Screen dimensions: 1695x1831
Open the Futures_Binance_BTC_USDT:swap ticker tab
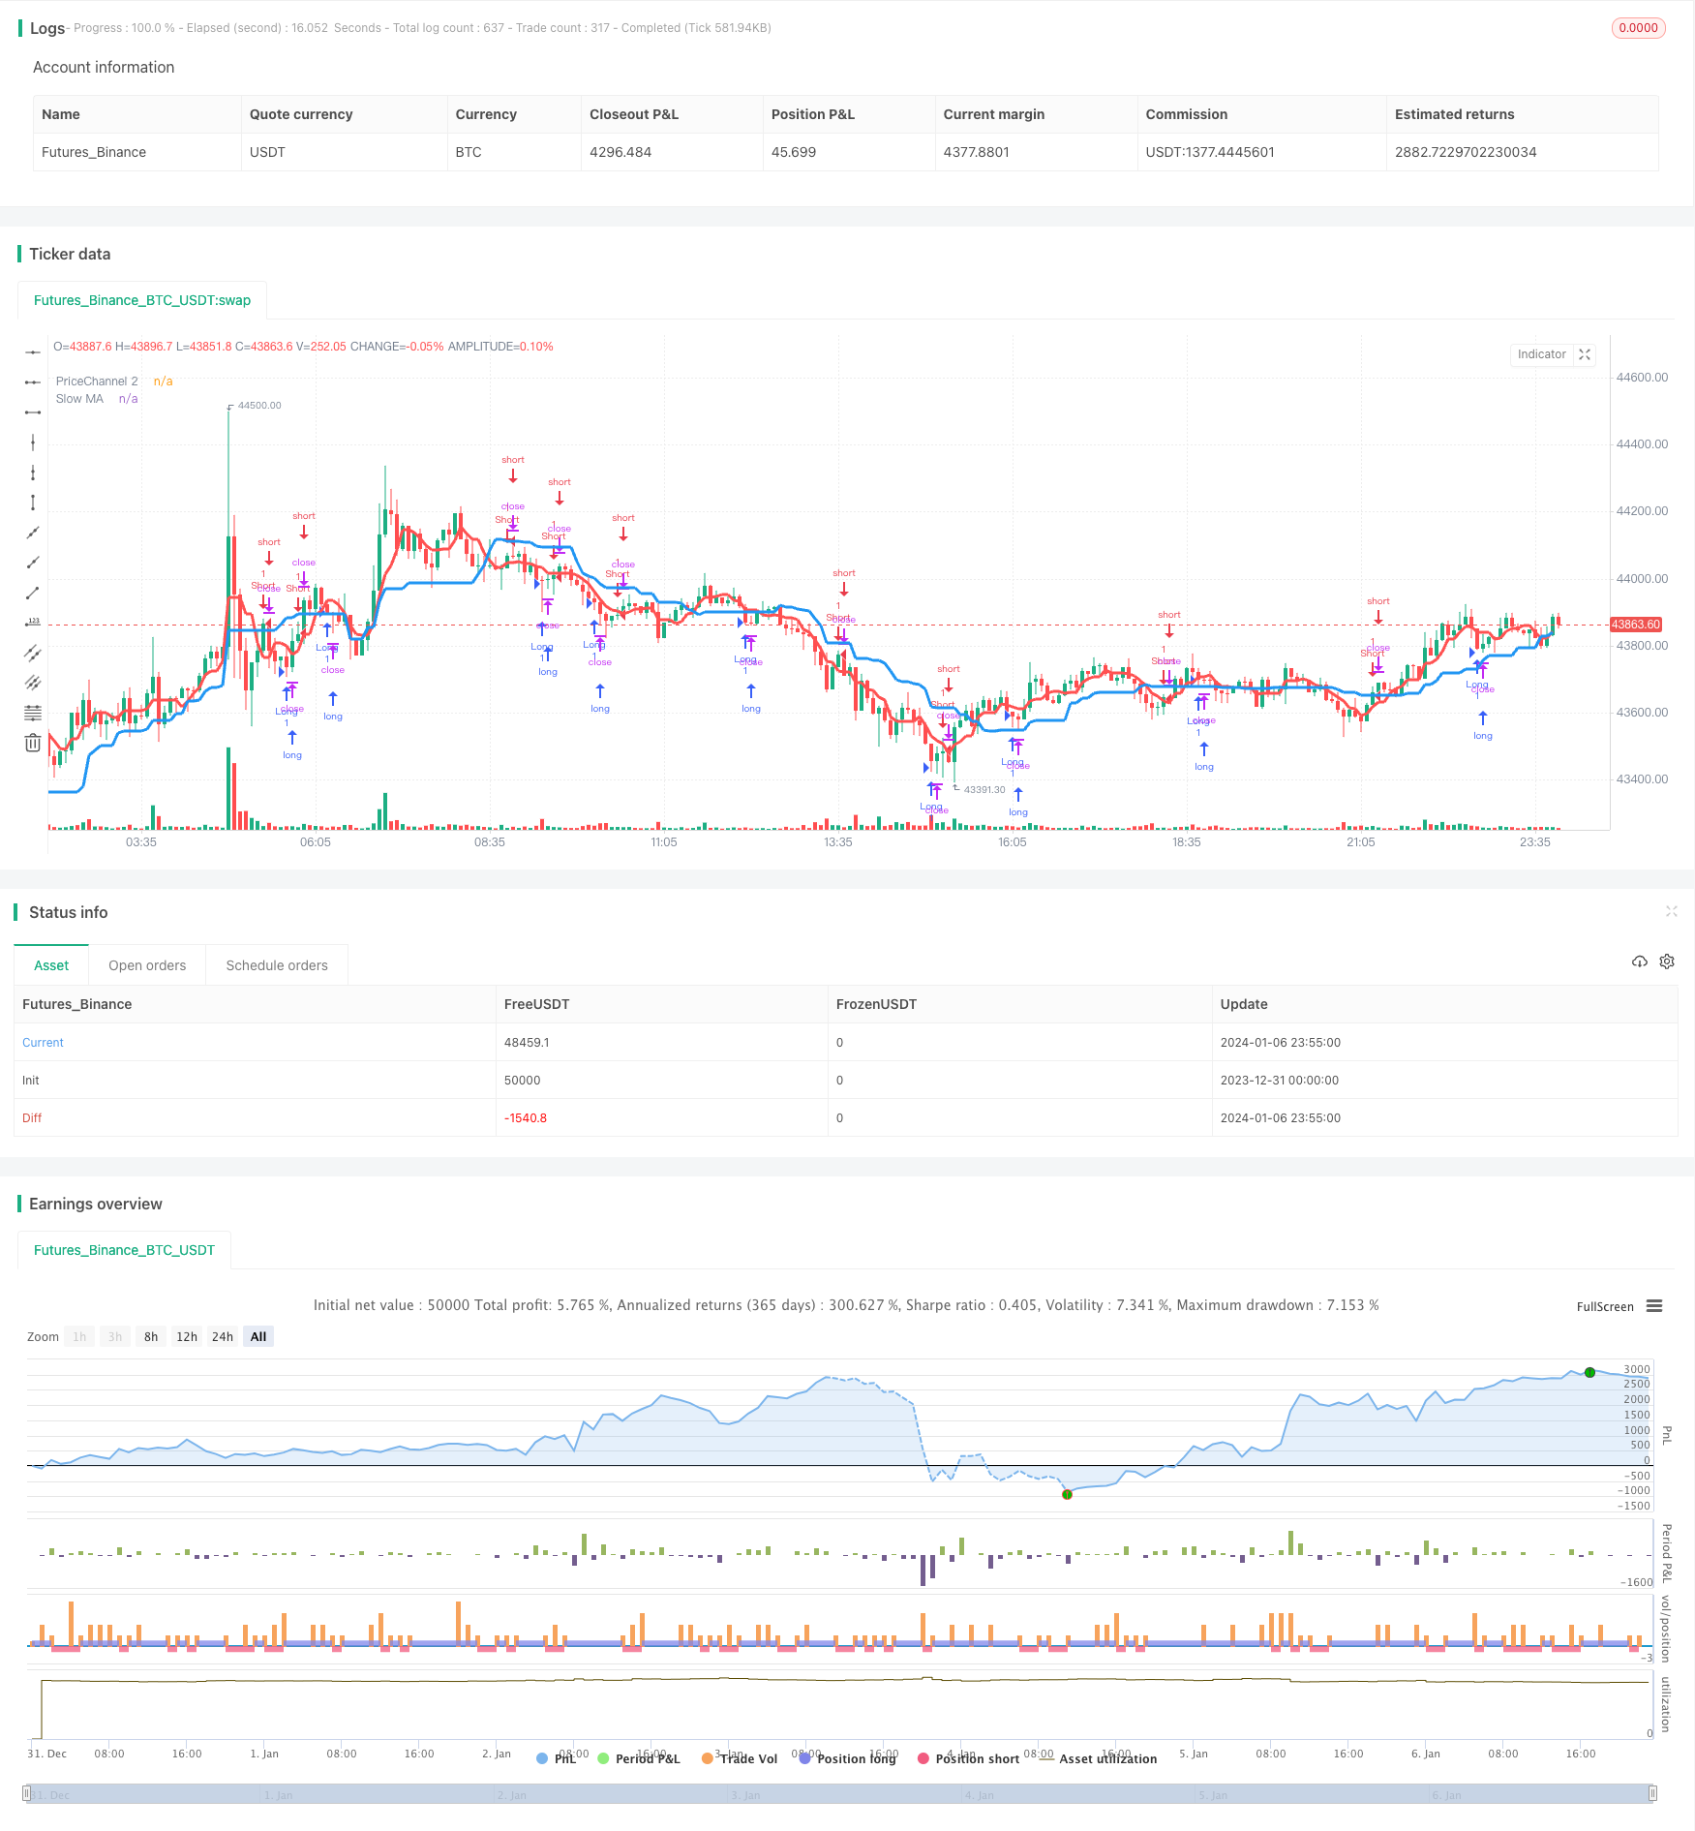coord(142,300)
